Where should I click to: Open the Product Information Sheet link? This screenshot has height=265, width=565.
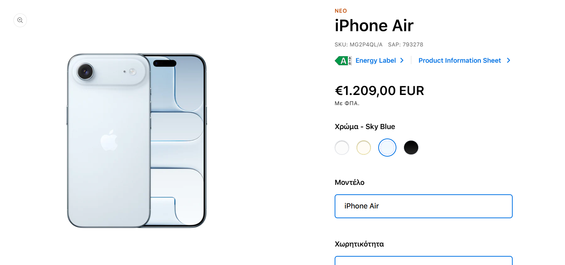tap(460, 61)
